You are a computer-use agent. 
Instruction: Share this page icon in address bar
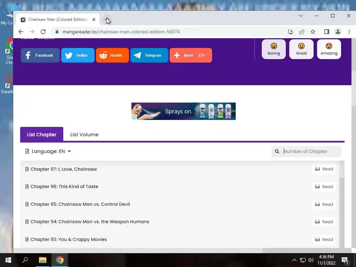click(x=302, y=32)
